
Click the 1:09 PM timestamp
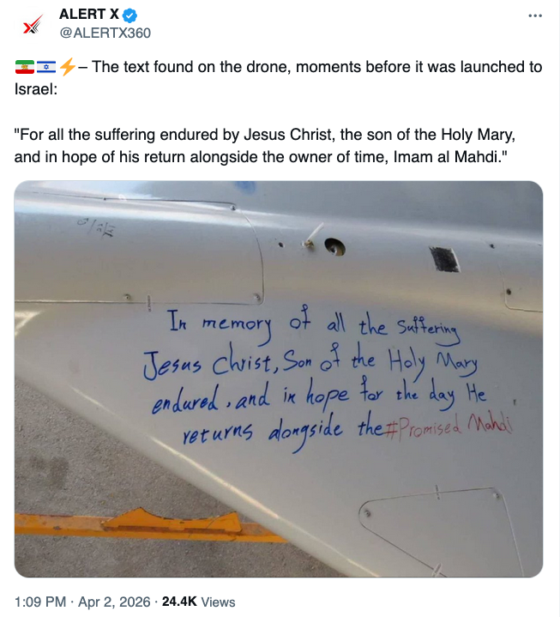coord(39,602)
